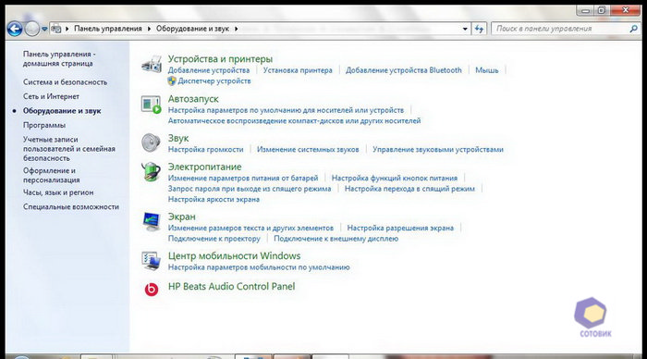Click the Автозапуск category icon

point(151,105)
